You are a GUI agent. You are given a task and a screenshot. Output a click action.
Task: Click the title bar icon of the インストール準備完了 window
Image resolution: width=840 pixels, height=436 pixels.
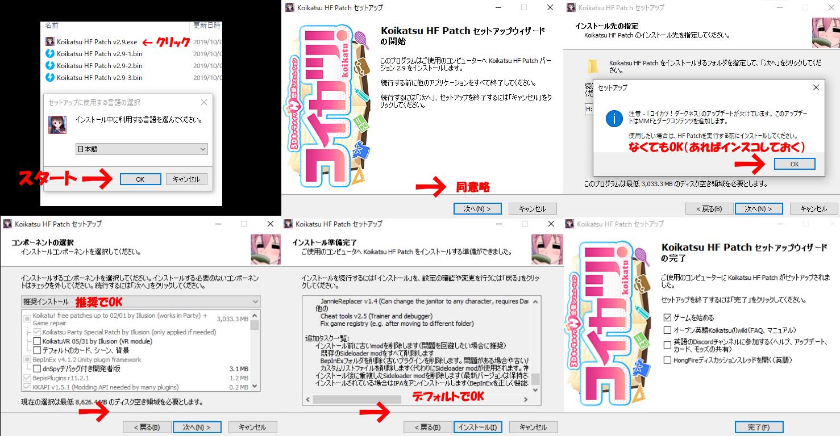(289, 224)
